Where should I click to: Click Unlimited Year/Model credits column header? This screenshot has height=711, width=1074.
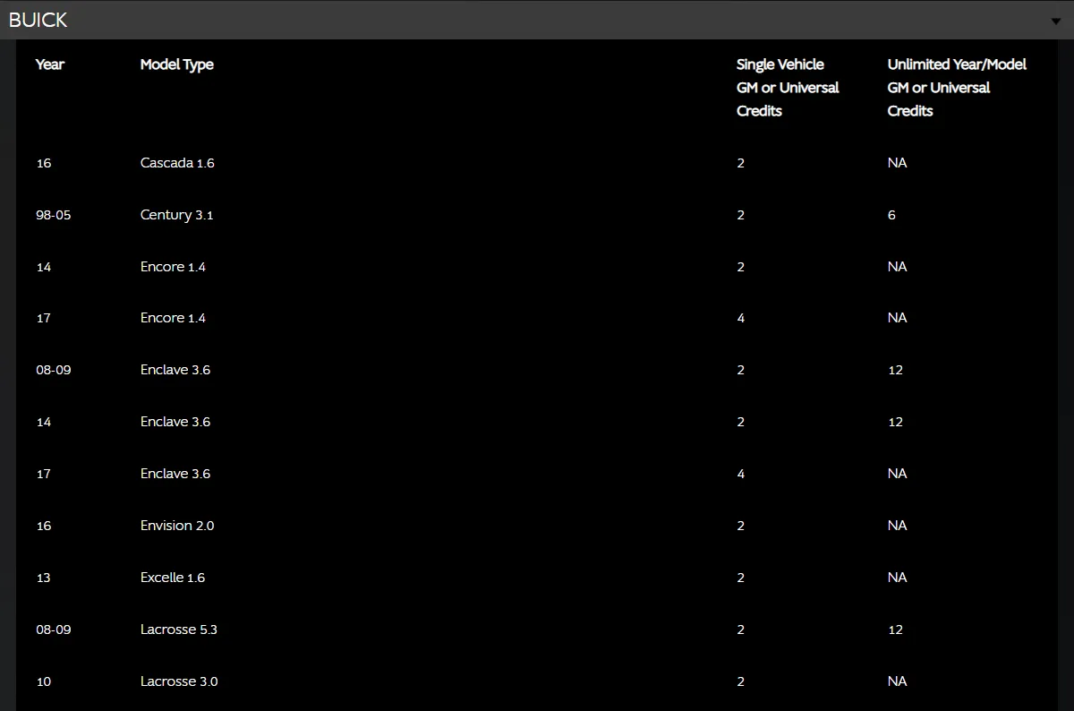(957, 88)
